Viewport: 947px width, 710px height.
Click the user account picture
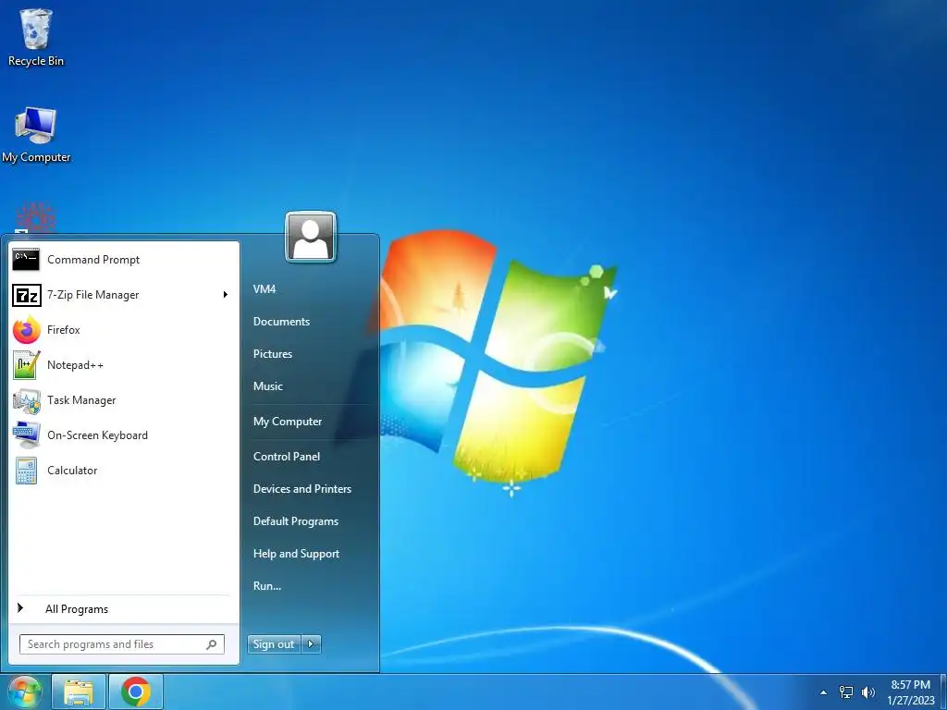tap(311, 237)
